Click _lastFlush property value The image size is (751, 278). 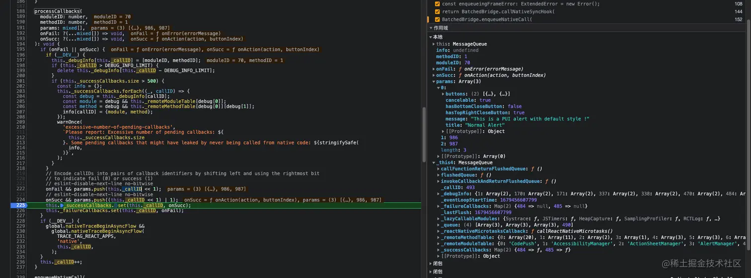pyautogui.click(x=493, y=212)
